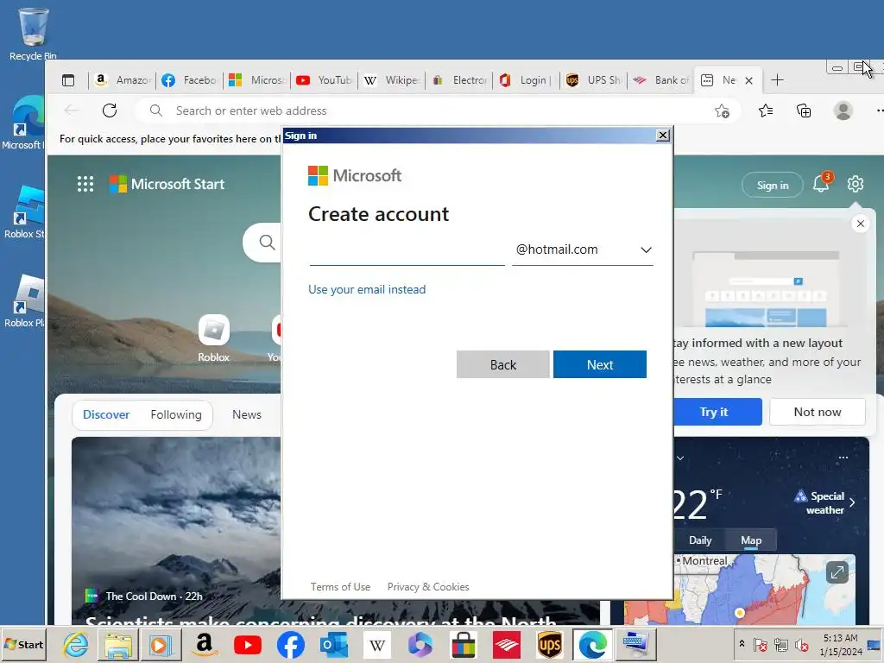Open Outlook from the taskbar
Viewport: 884px width, 663px height.
[334, 644]
